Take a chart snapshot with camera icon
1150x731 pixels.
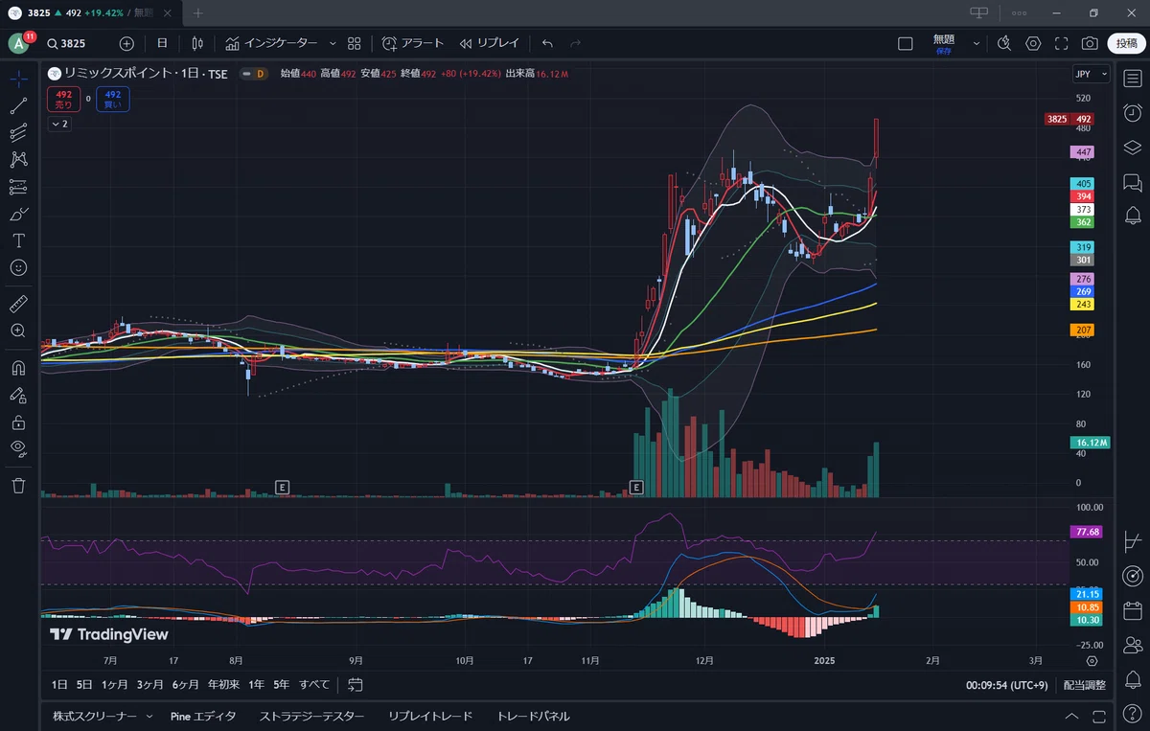tap(1090, 43)
